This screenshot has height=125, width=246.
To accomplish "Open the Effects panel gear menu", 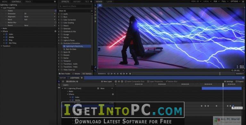I will click(x=91, y=2).
